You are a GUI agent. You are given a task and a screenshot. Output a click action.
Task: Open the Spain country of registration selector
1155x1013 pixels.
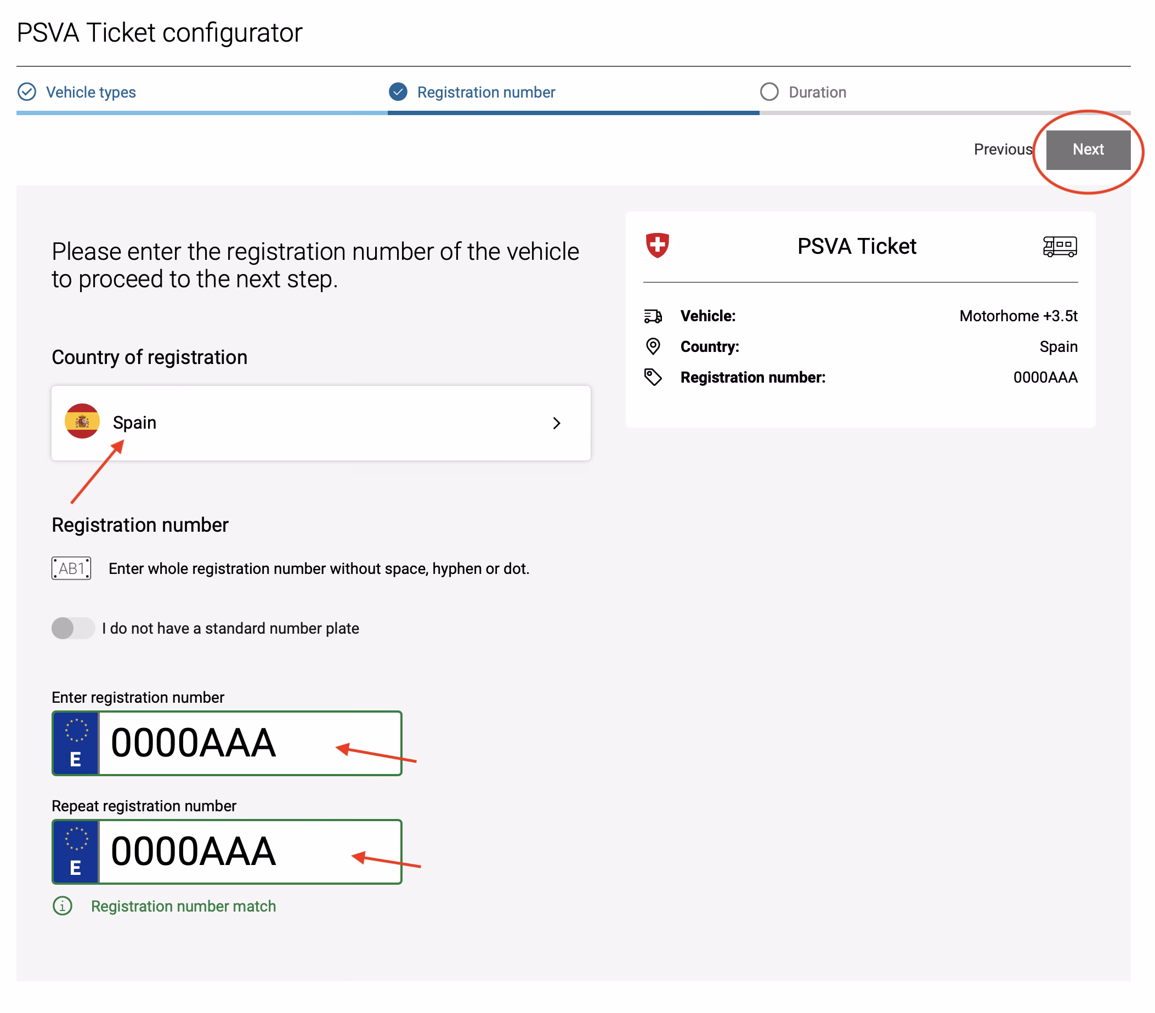click(320, 423)
